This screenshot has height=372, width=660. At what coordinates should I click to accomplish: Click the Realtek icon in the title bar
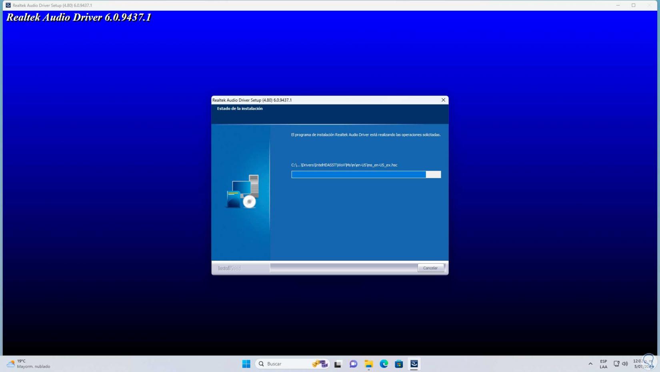[x=8, y=5]
